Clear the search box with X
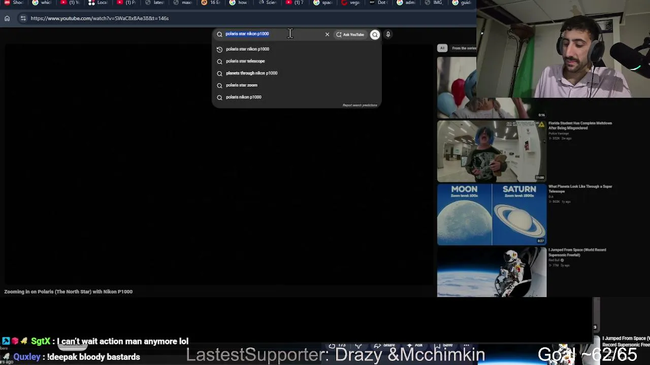Screen dimensions: 650x365 (327, 34)
